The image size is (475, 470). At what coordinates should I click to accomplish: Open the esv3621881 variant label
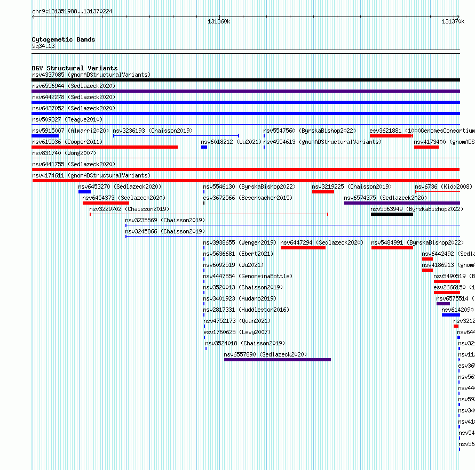pos(422,131)
